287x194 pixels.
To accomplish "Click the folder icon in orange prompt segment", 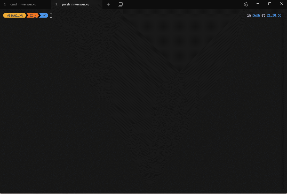I will pos(31,16).
